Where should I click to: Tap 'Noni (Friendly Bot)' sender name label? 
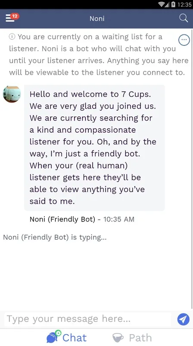(62, 219)
